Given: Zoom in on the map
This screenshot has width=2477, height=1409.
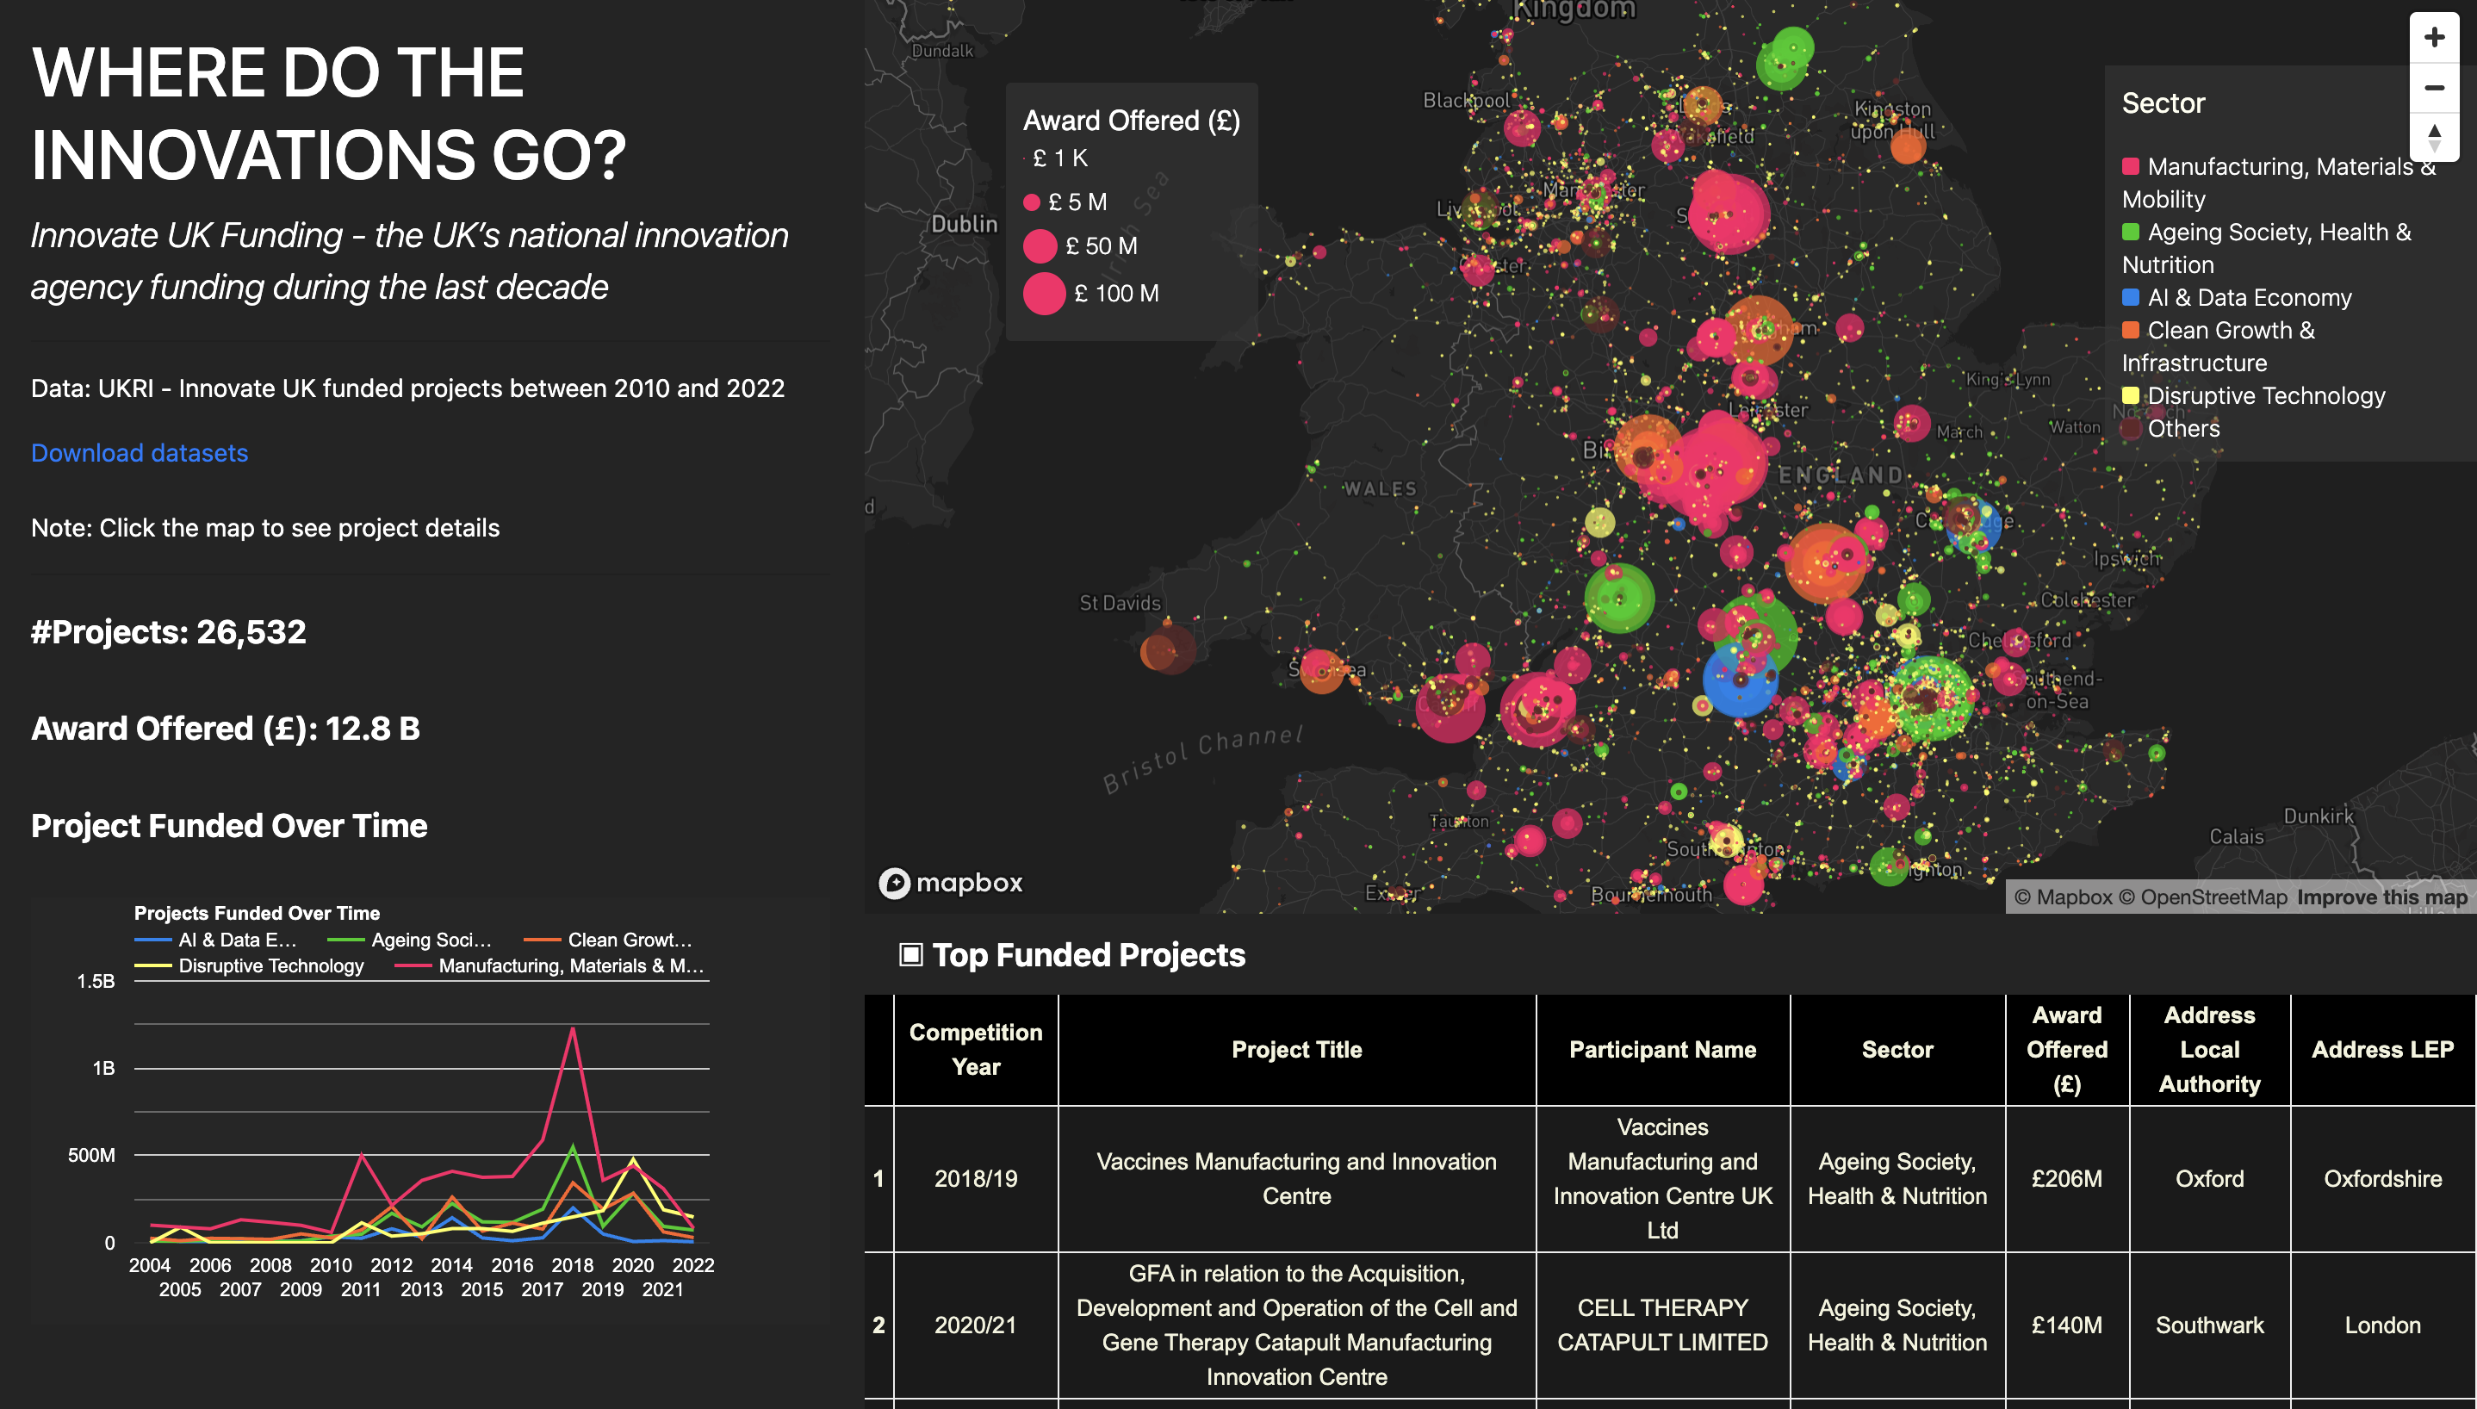Looking at the screenshot, I should click(x=2433, y=38).
